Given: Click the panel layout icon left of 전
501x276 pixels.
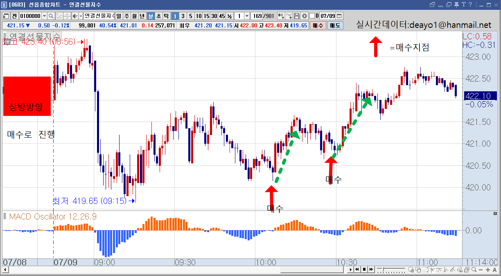Looking at the screenshot, I should 6,16.
